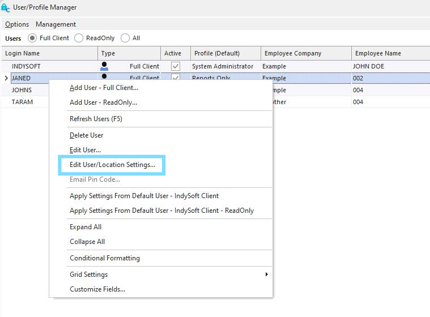This screenshot has height=317, width=430.
Task: Choose Delete User from context menu
Action: tap(86, 135)
